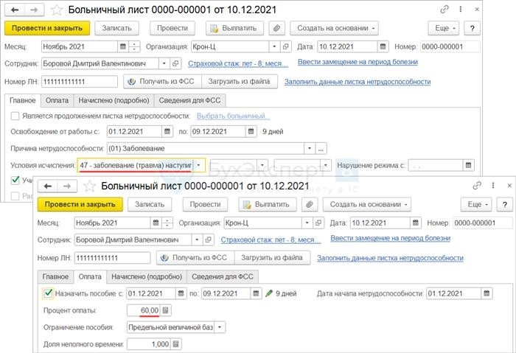Open employee card icon in upper window
The height and width of the screenshot is (353, 516).
[175, 63]
